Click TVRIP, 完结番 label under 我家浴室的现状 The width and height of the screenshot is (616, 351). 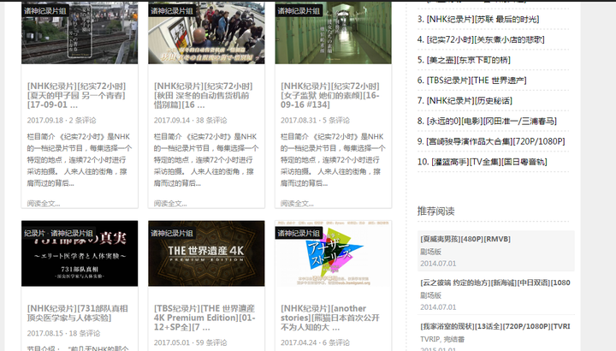pos(442,339)
